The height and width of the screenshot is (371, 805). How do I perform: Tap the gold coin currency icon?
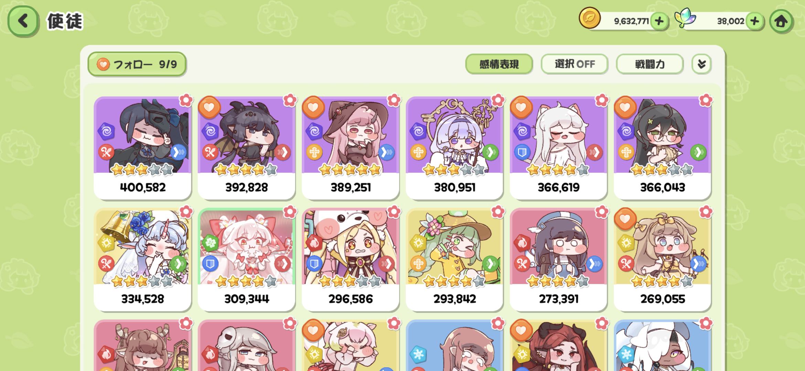tap(590, 18)
